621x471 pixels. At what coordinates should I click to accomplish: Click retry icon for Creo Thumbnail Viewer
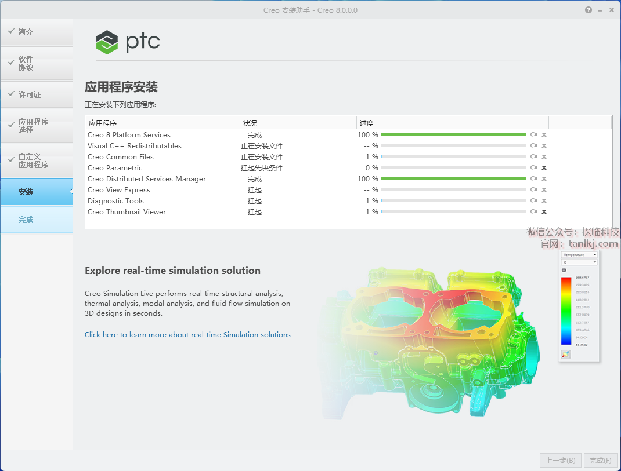point(533,211)
